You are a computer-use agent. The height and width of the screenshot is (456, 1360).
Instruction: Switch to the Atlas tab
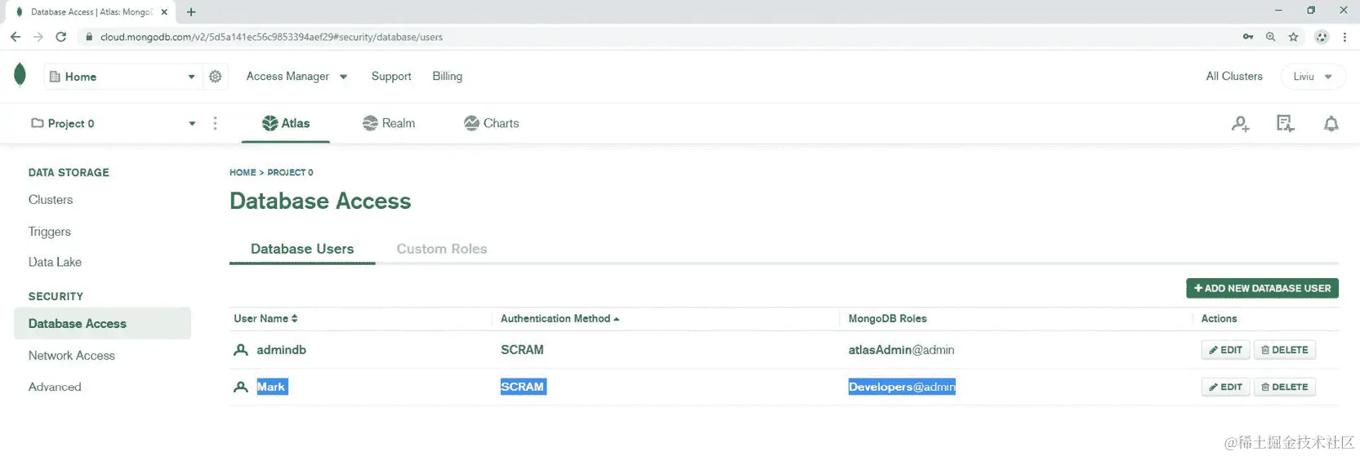pyautogui.click(x=286, y=123)
